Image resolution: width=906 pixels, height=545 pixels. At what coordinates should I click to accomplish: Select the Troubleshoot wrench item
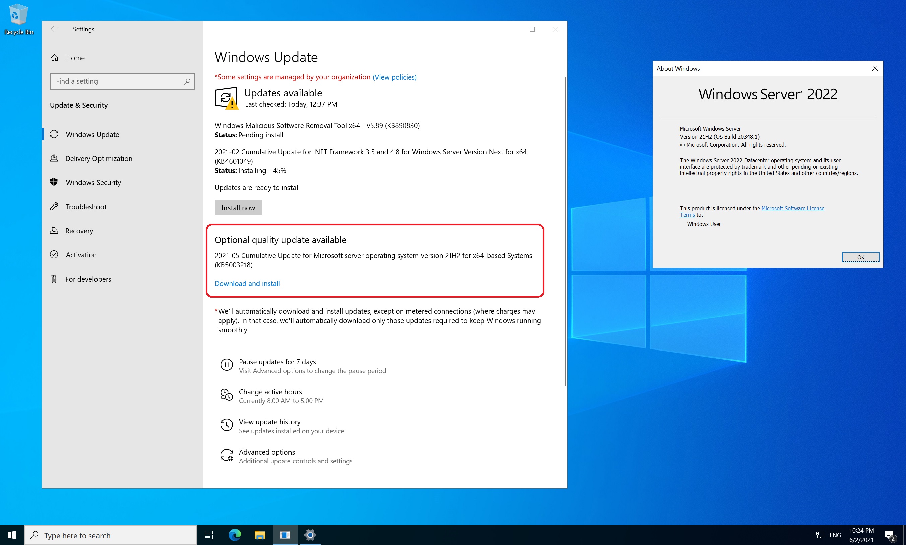pyautogui.click(x=86, y=207)
